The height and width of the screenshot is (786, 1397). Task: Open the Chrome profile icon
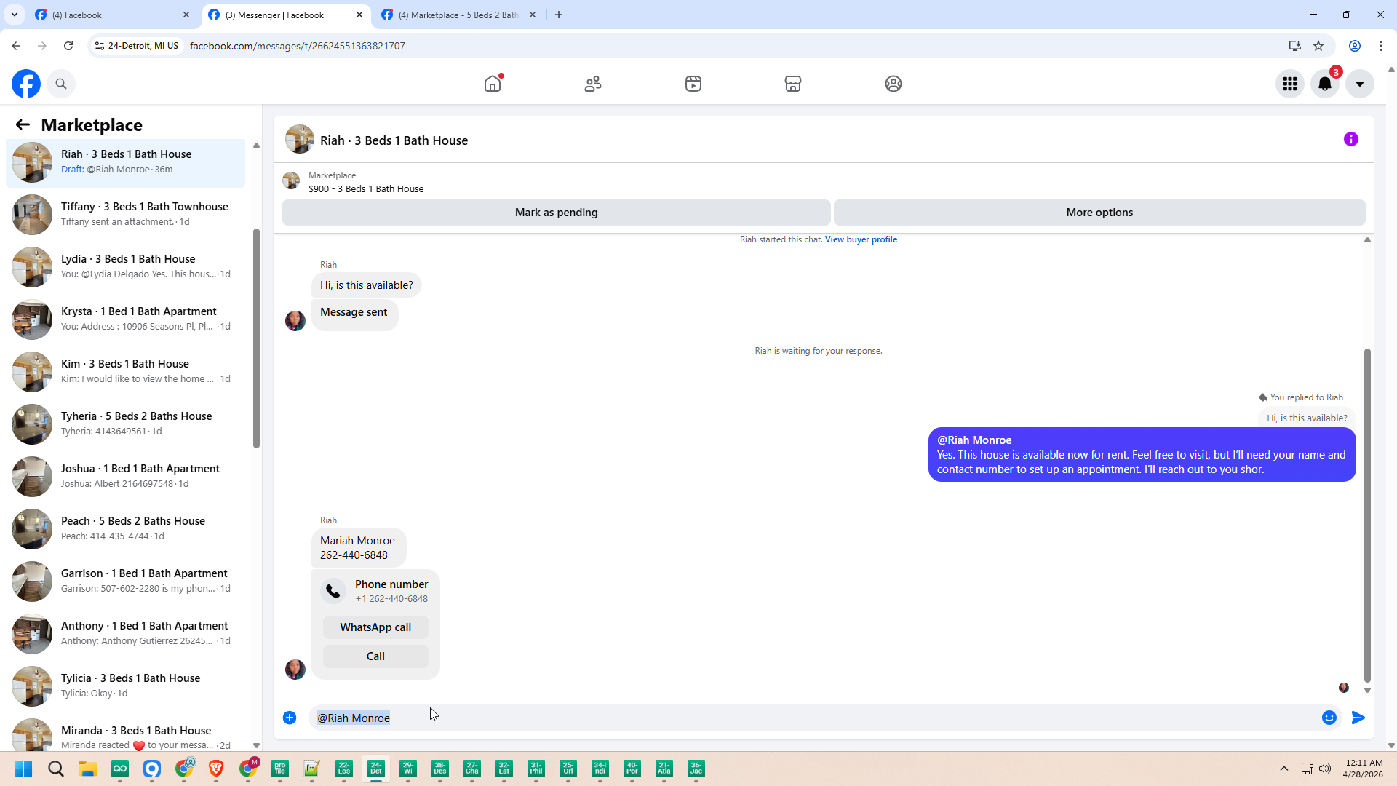tap(1355, 46)
